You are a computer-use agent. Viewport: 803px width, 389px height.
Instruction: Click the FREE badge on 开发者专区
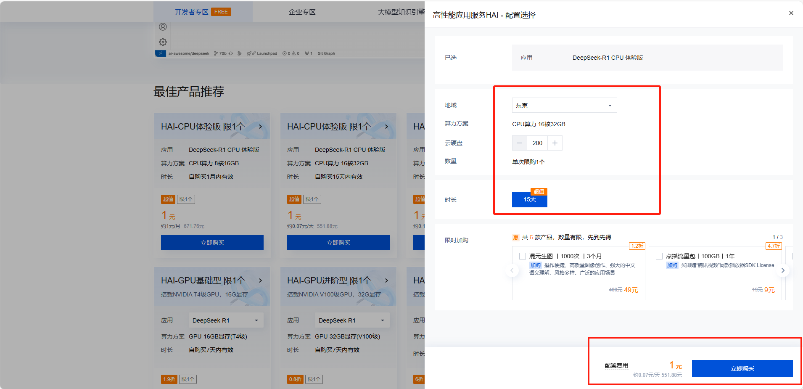[x=221, y=12]
